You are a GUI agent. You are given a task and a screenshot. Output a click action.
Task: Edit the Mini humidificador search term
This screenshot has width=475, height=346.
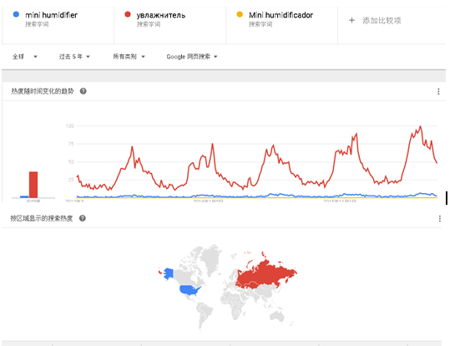281,25
